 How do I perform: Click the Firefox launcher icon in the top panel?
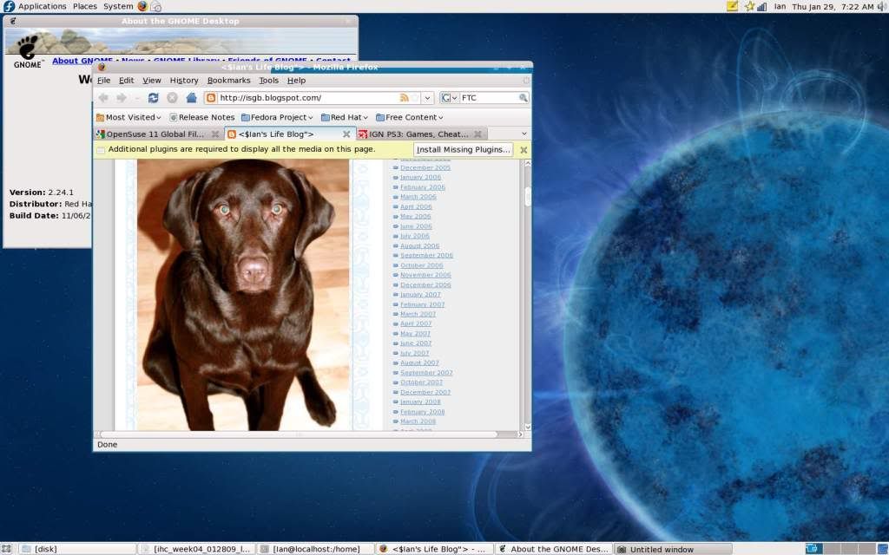pos(142,6)
